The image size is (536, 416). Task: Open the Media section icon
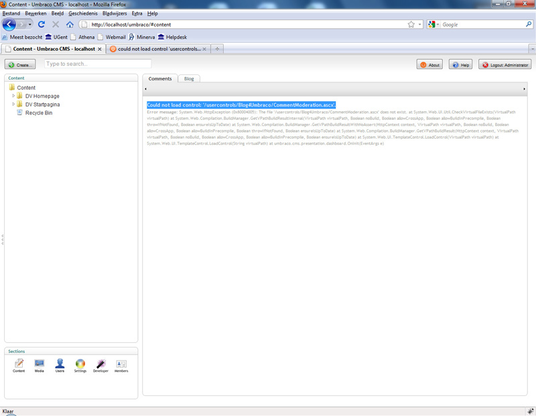[x=39, y=364]
